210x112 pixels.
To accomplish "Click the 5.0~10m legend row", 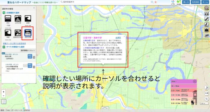I will 184,90.
